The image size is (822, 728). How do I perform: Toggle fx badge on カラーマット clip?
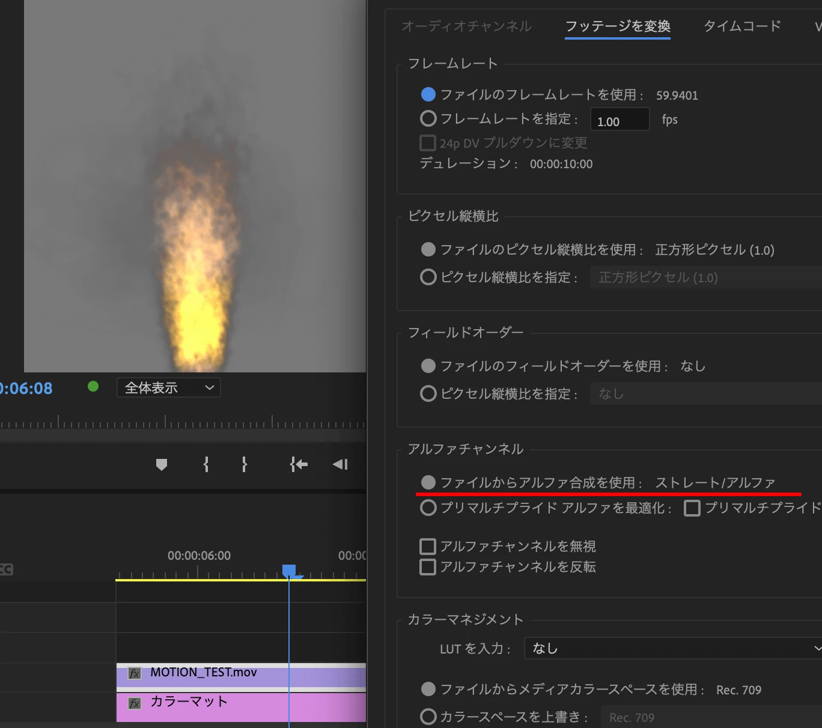tap(135, 703)
